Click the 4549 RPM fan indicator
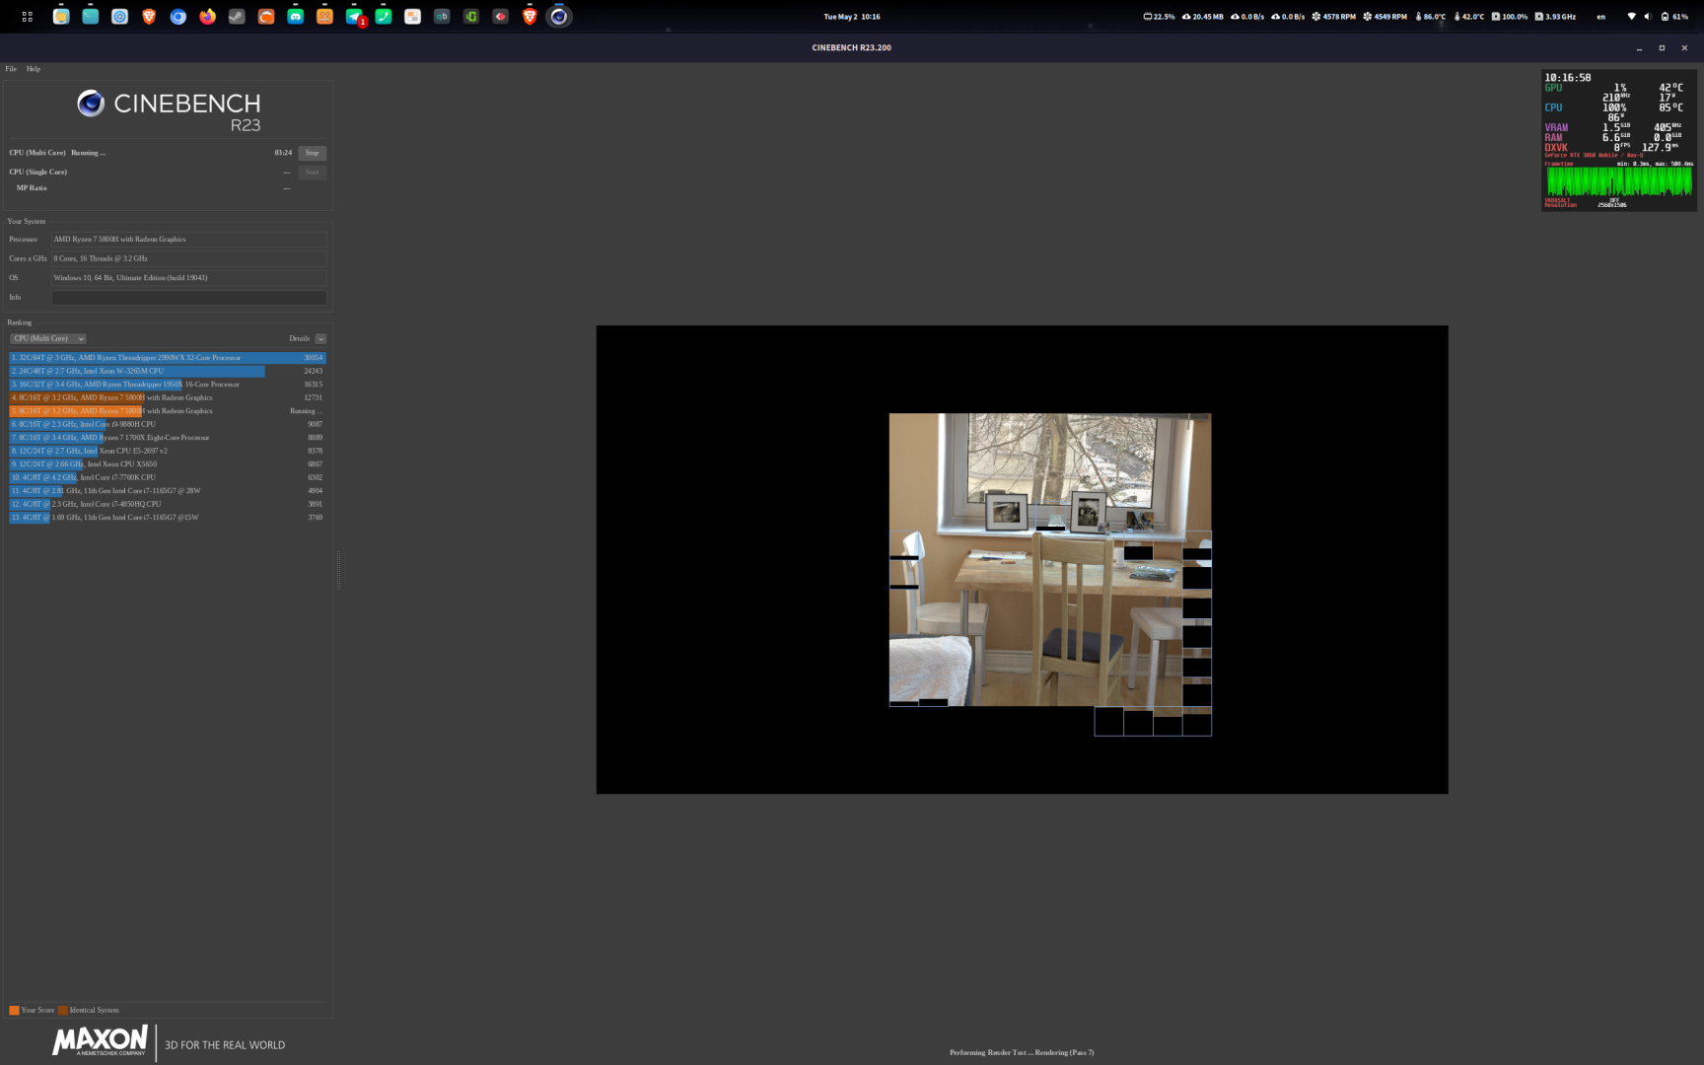 tap(1384, 17)
